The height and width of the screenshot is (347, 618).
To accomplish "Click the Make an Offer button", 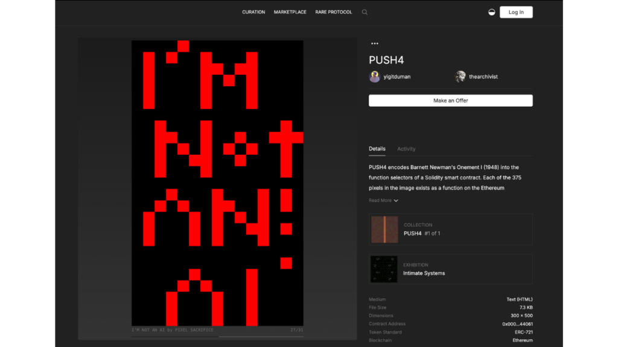I will 450,101.
